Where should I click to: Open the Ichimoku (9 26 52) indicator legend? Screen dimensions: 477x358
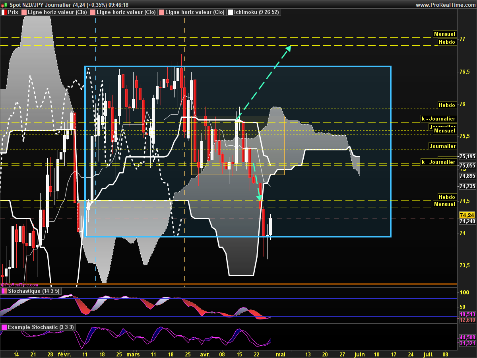[x=256, y=12]
